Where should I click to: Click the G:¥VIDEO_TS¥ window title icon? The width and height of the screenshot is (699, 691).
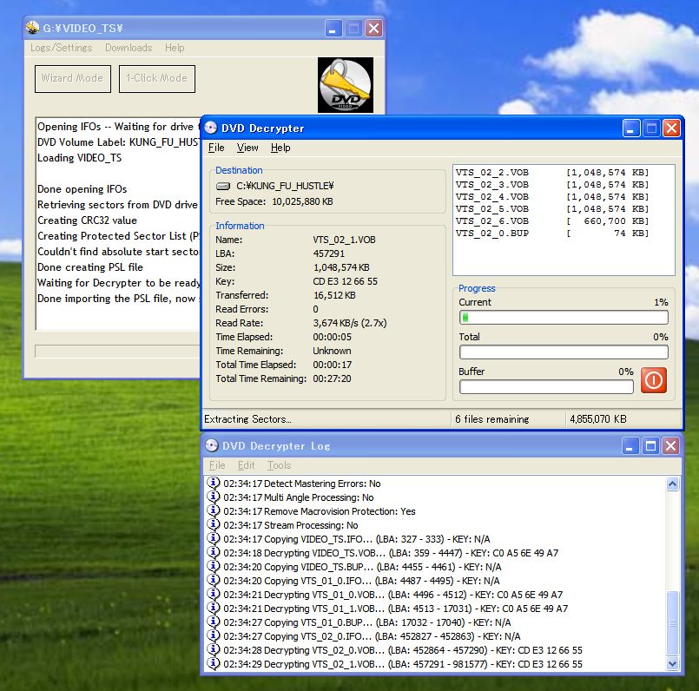coord(32,28)
